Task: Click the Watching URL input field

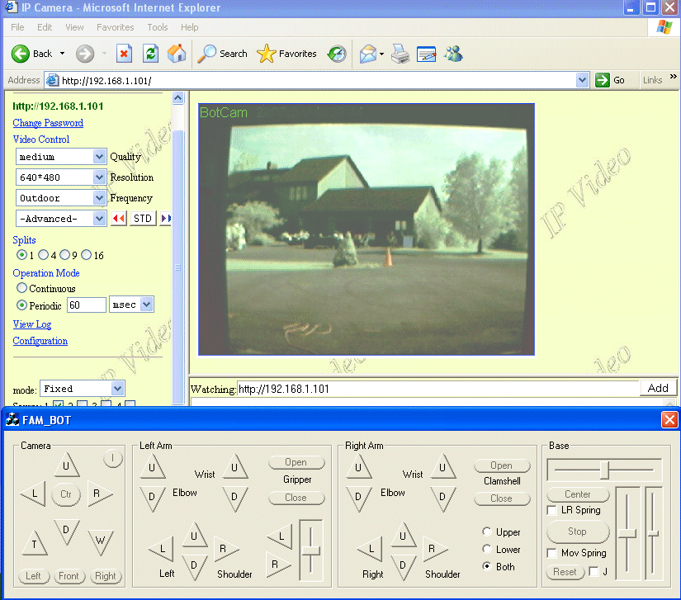Action: point(437,389)
